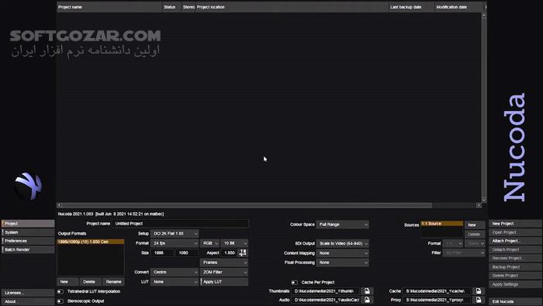Screen dimensions: 543x306
Task: Open the SDI Output dropdown
Action: (x=343, y=244)
